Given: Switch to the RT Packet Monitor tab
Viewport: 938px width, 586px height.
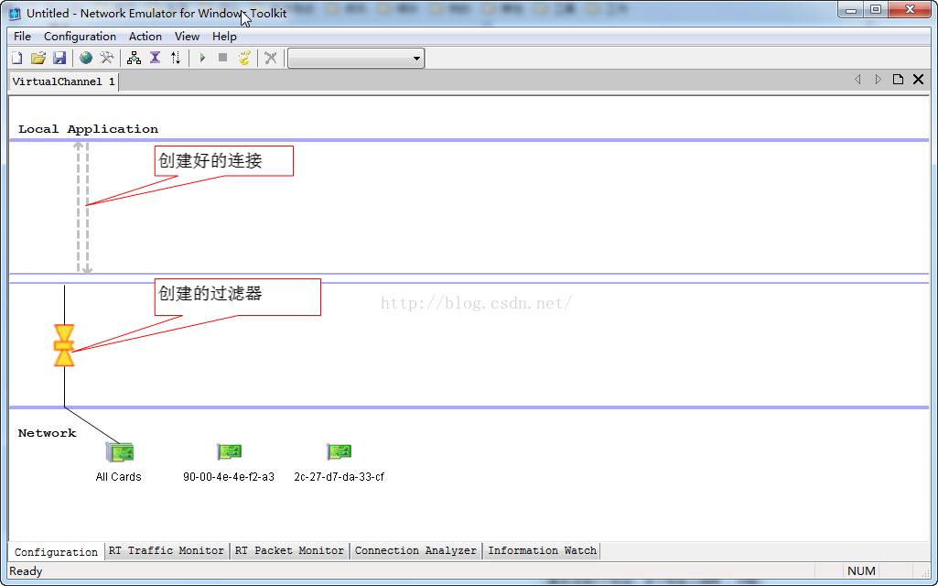Looking at the screenshot, I should [289, 550].
